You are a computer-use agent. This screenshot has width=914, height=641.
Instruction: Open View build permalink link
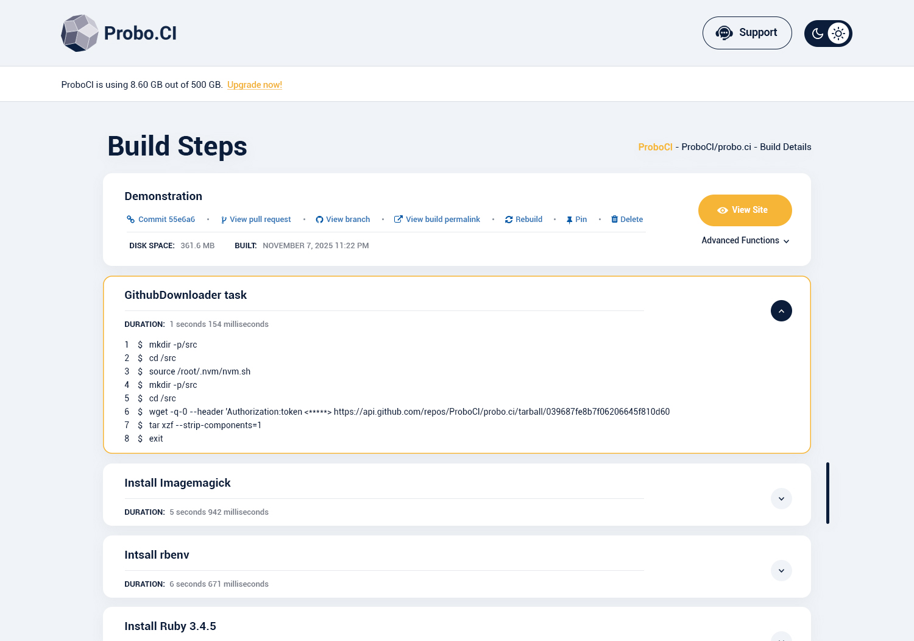[x=443, y=220]
